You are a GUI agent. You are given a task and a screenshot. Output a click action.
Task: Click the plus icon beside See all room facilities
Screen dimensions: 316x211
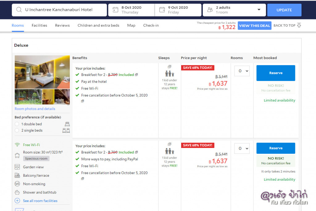coord(17,201)
